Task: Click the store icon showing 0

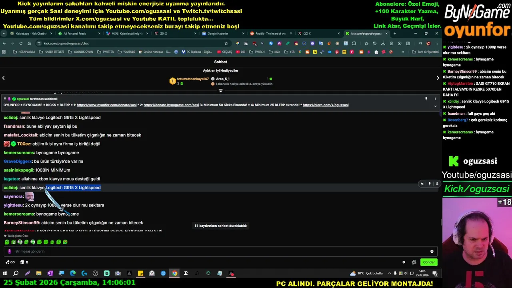Action: tap(24, 262)
